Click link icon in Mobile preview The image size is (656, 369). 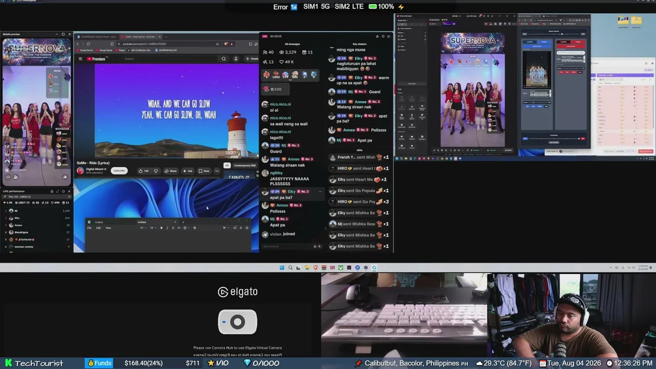click(x=8, y=177)
